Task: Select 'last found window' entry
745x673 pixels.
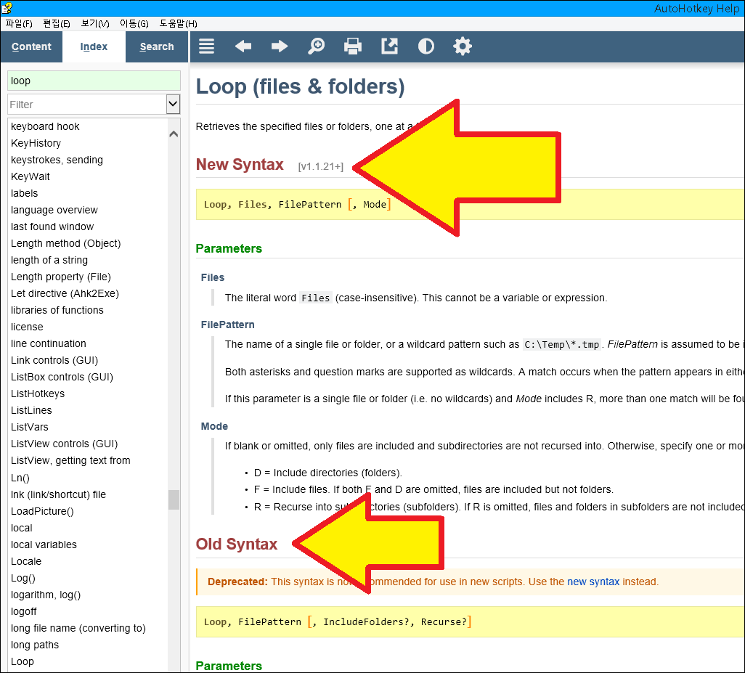Action: [x=52, y=227]
